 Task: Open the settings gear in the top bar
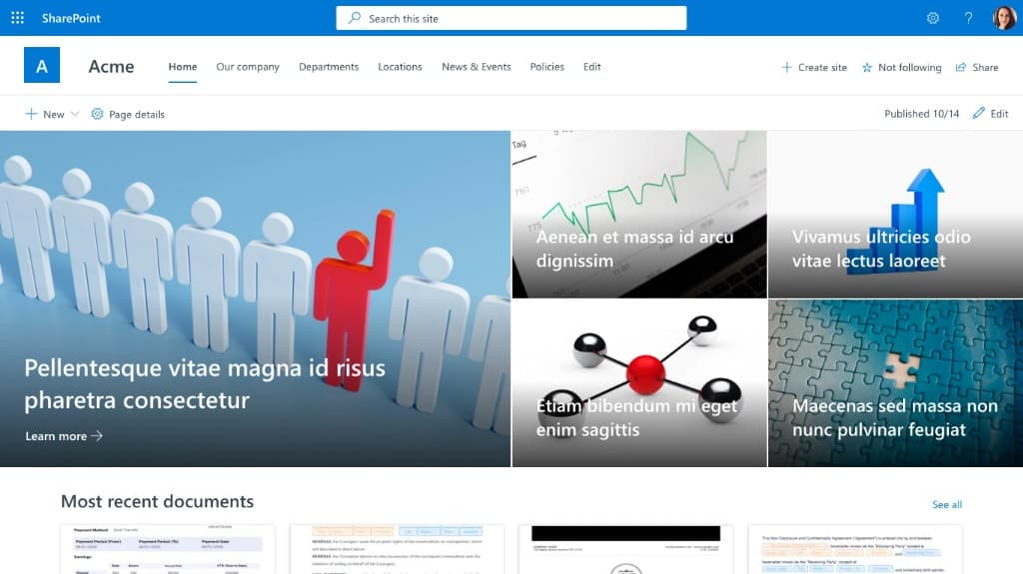pos(933,18)
